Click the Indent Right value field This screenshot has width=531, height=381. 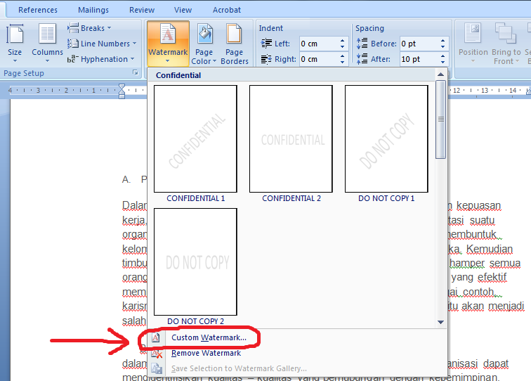(319, 59)
